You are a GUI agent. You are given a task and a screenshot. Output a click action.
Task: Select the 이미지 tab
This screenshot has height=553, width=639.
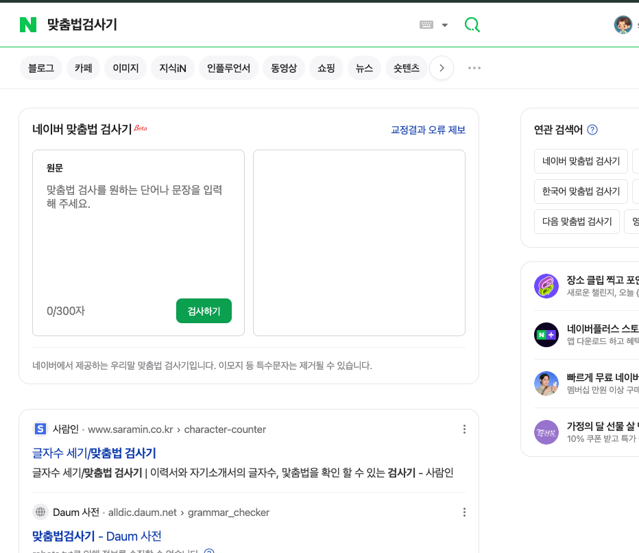pos(125,68)
